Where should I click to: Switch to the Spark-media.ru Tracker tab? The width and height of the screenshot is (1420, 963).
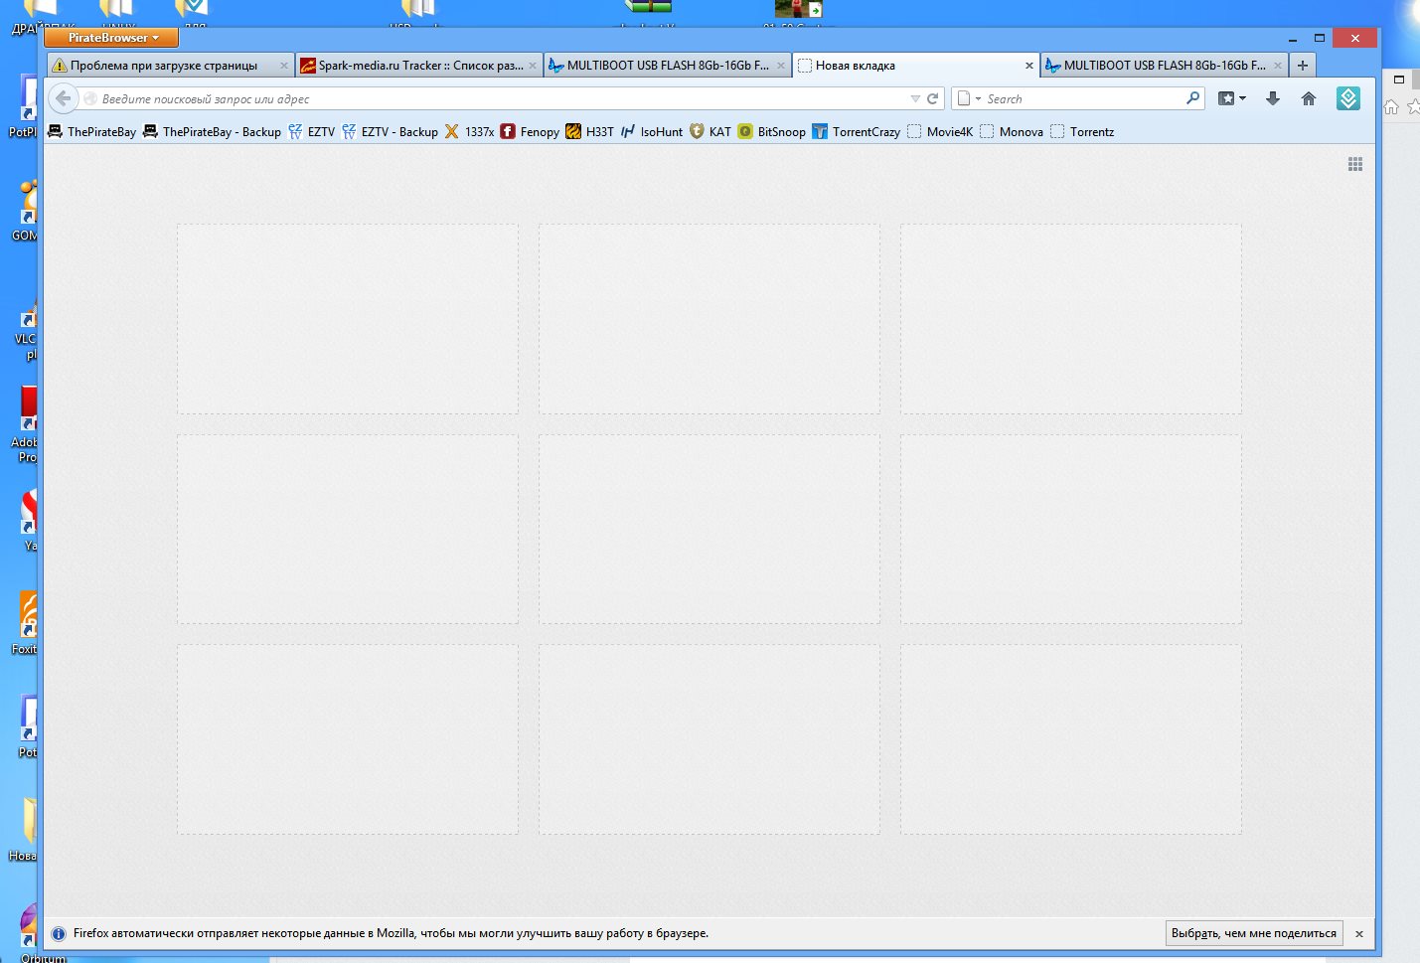click(x=419, y=66)
